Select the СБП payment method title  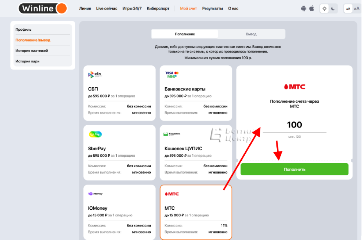tap(93, 89)
